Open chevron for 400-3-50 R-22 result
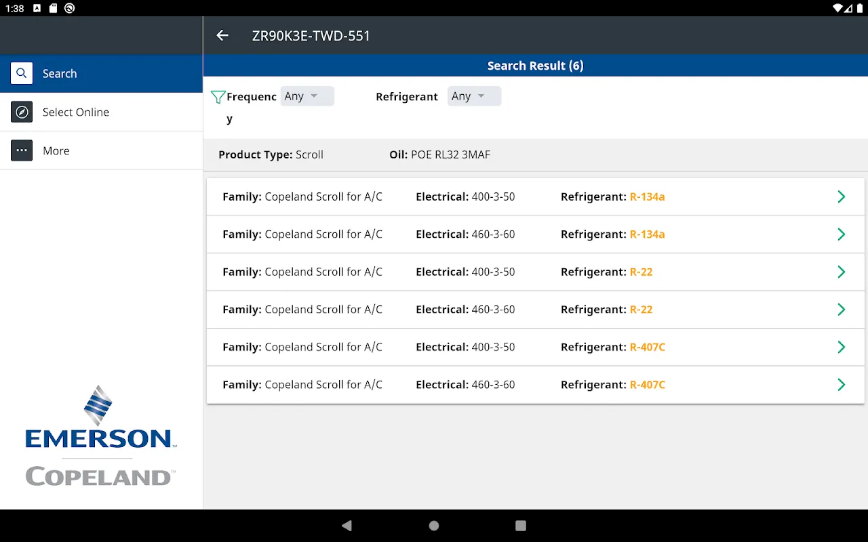Image resolution: width=868 pixels, height=542 pixels. click(841, 272)
